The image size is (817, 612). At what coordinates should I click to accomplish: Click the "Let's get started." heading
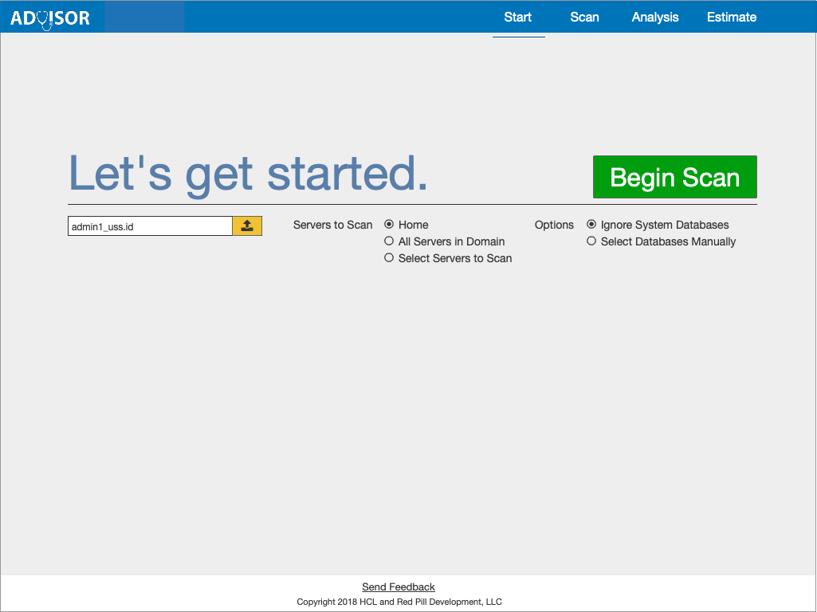point(248,173)
